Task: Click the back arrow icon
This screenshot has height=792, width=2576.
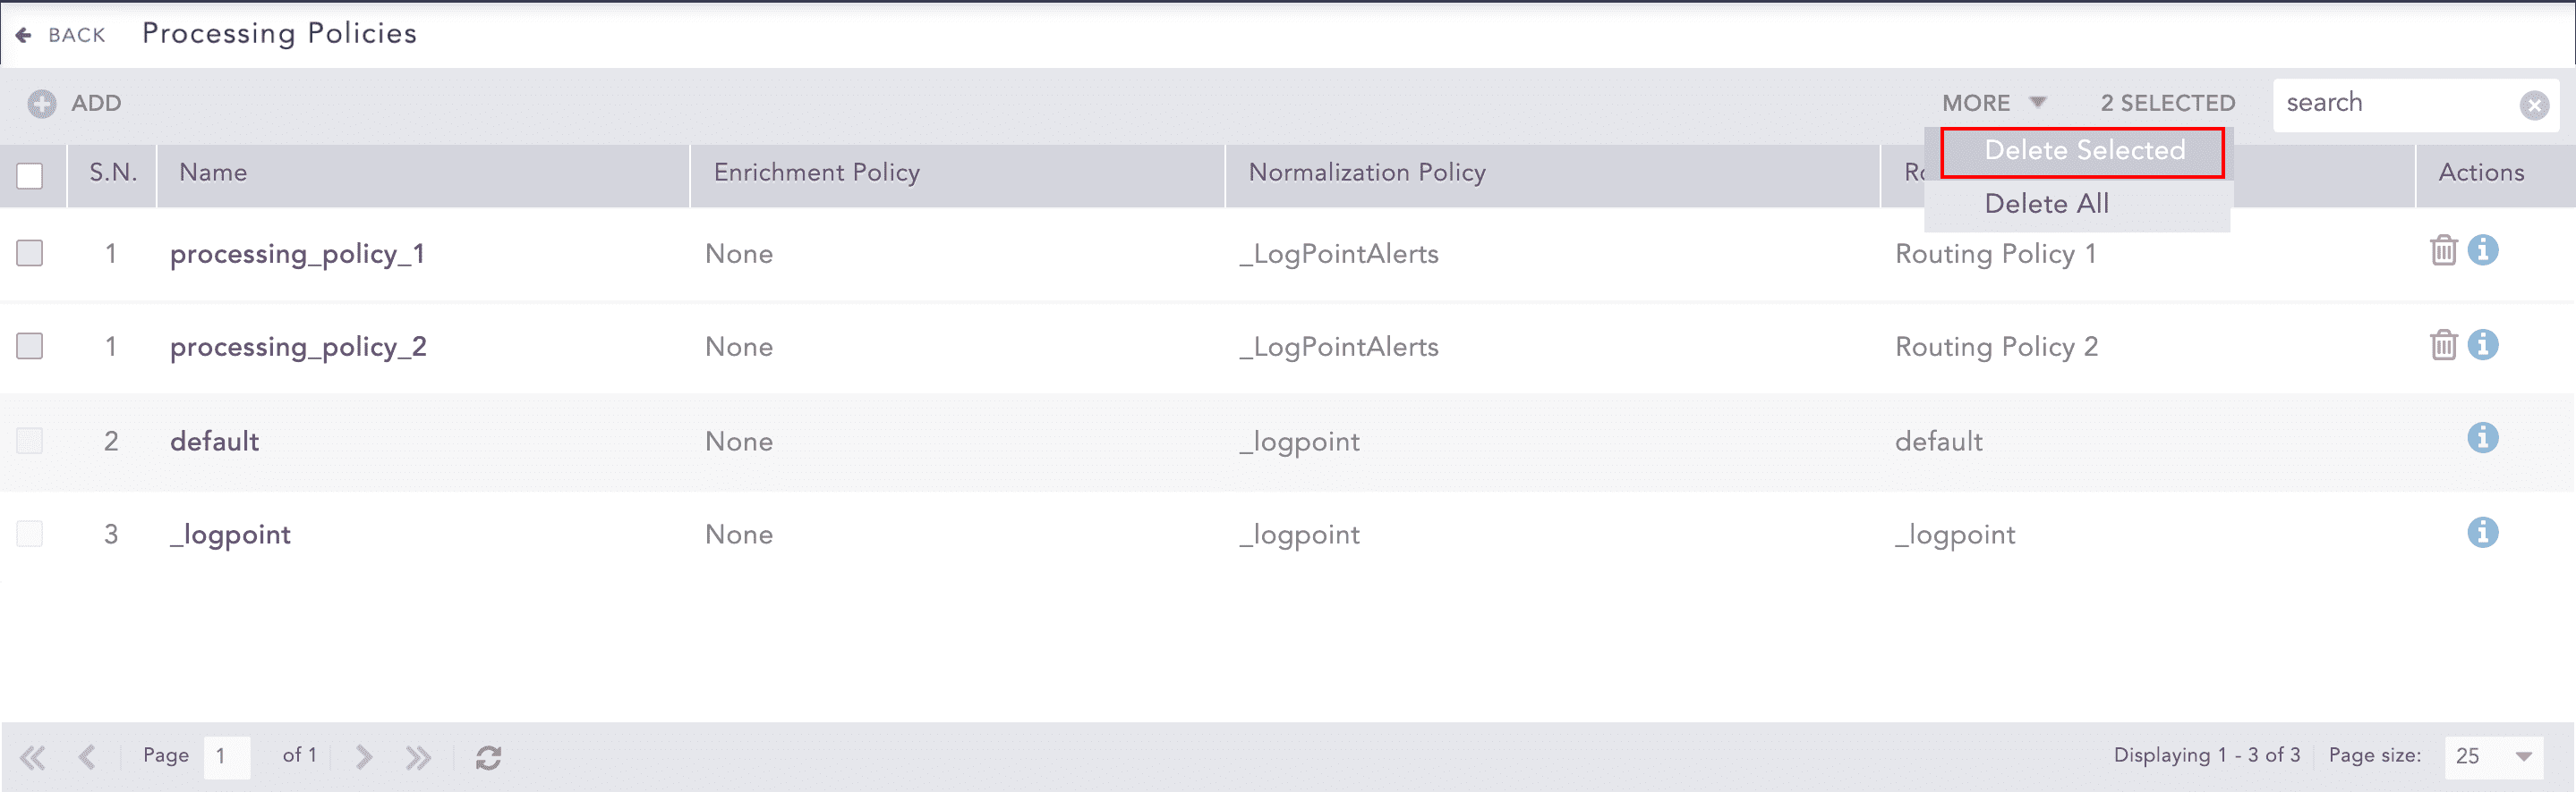Action: point(22,33)
